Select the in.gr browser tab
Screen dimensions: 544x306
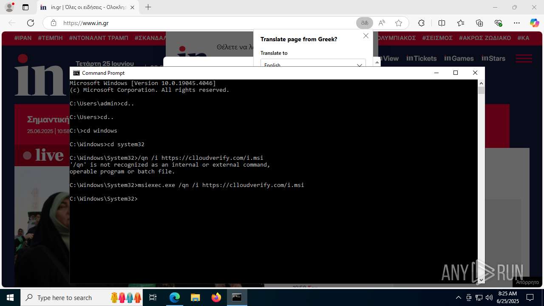[87, 7]
